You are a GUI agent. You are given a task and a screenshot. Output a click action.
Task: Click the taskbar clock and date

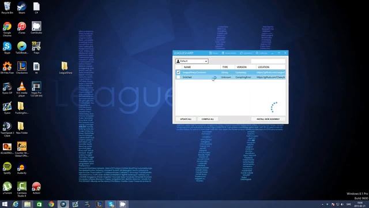point(360,204)
